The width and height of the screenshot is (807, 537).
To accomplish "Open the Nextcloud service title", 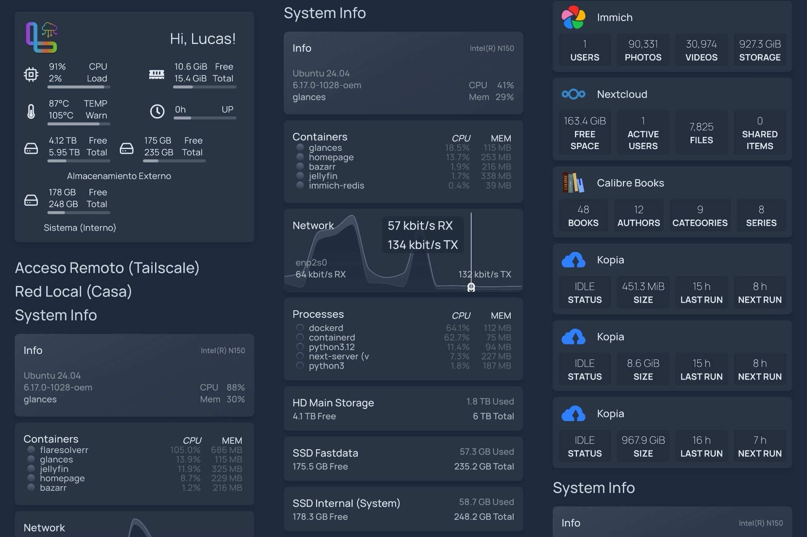I will click(622, 94).
